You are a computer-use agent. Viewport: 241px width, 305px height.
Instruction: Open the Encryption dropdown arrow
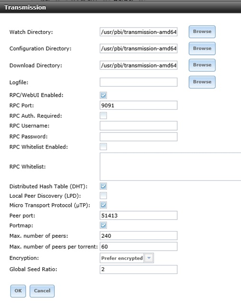[x=149, y=258]
